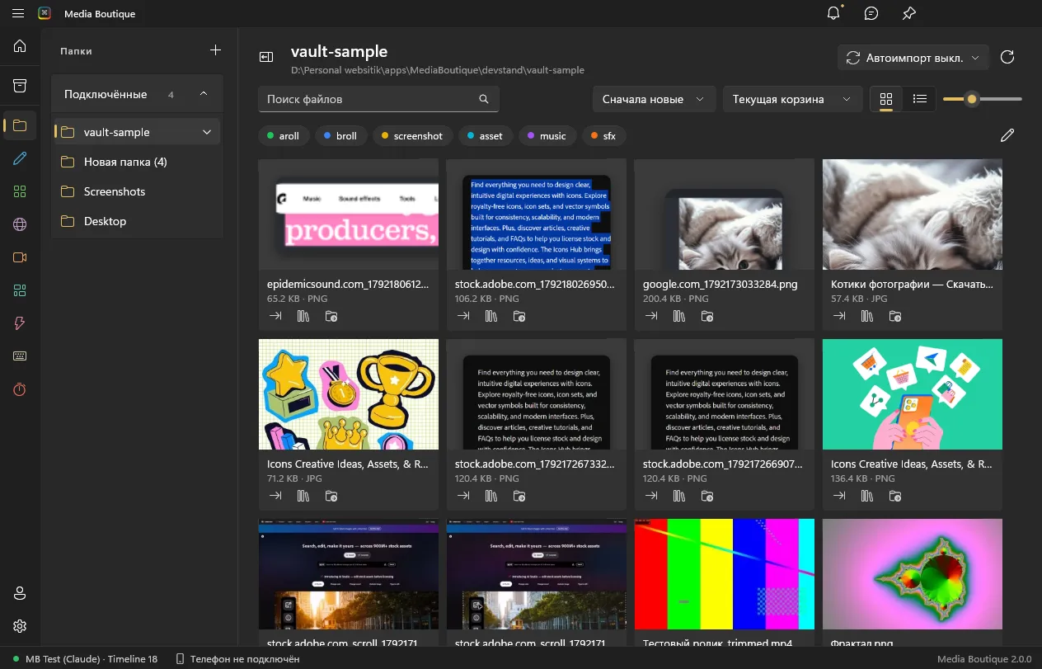Expand the vault-sample folder chevron
Screen dimensions: 1042x669
(x=207, y=132)
